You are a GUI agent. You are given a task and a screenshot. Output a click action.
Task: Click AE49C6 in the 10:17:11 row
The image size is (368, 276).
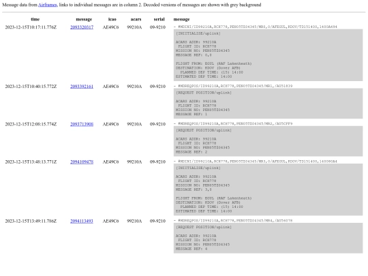[110, 27]
